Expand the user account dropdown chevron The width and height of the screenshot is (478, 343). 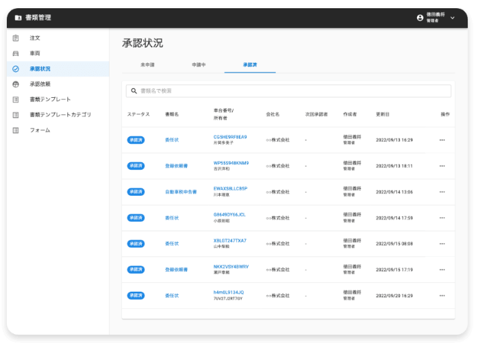pyautogui.click(x=452, y=18)
